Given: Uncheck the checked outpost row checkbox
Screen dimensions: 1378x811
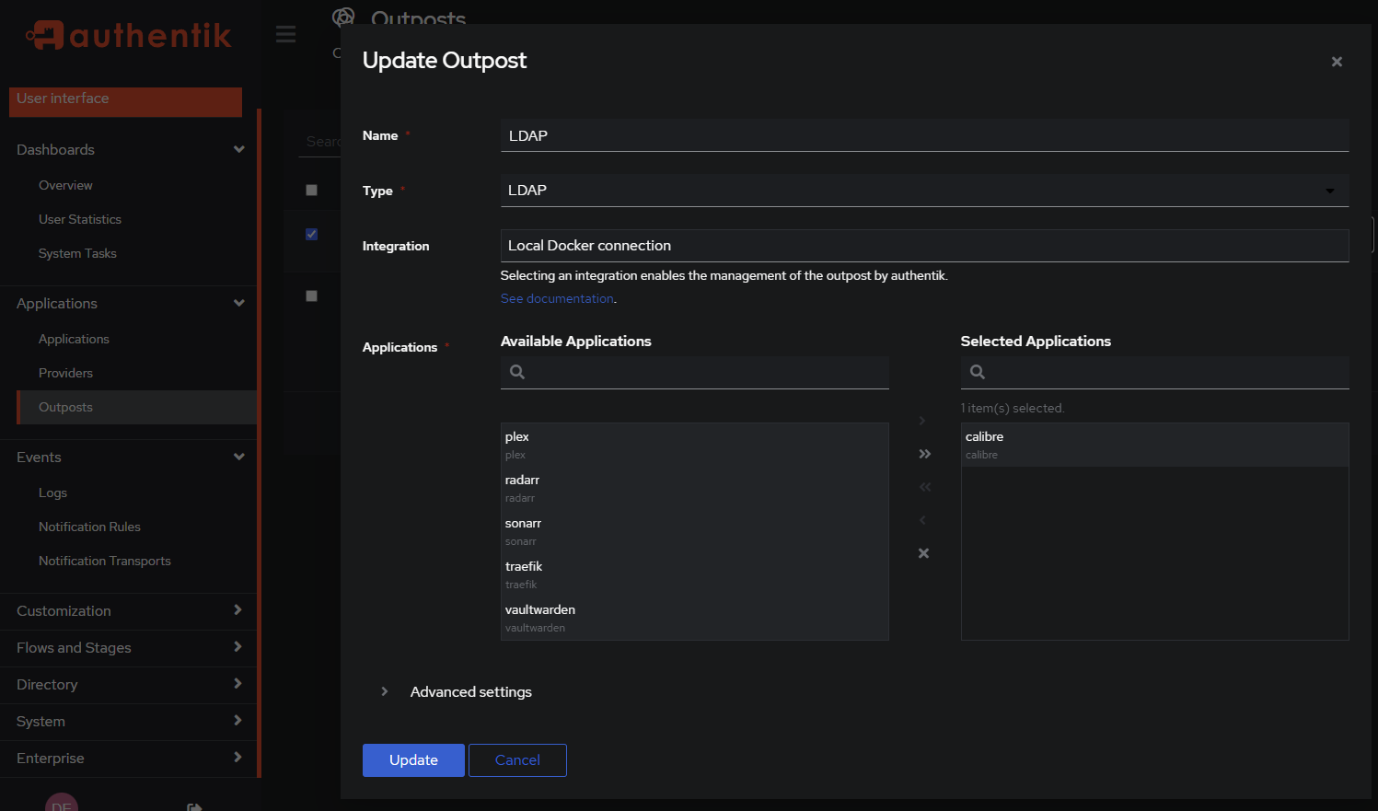Looking at the screenshot, I should click(311, 234).
